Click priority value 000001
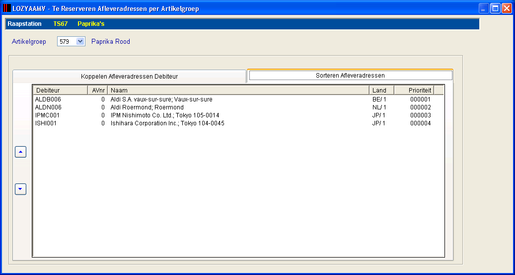Image resolution: width=515 pixels, height=275 pixels. pyautogui.click(x=421, y=99)
